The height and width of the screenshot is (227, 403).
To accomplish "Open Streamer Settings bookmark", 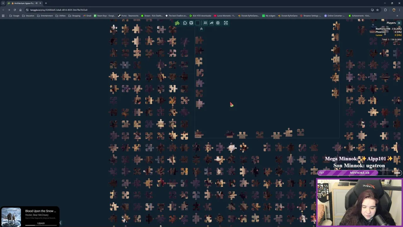I will (311, 16).
